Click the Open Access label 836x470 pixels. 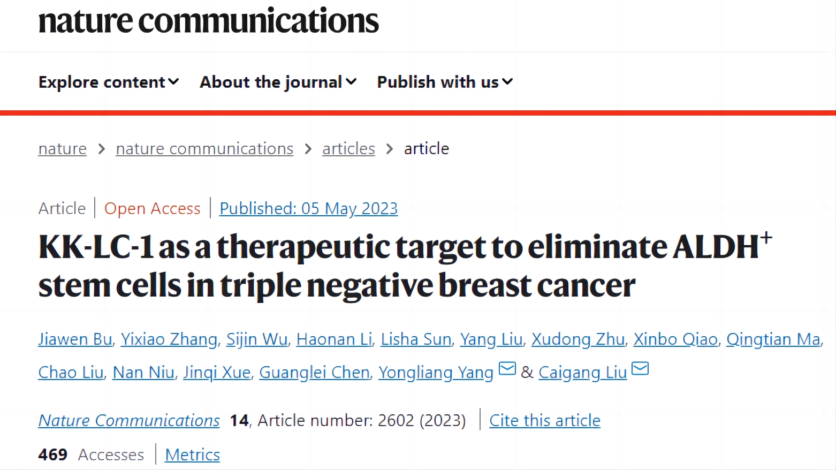[153, 208]
